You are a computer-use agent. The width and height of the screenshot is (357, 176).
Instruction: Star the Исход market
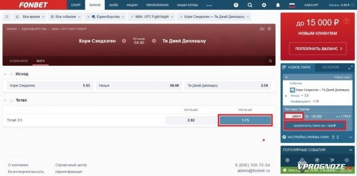coord(12,74)
